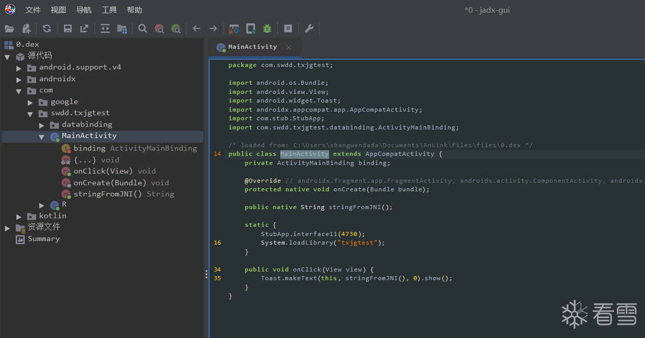Image resolution: width=645 pixels, height=338 pixels.
Task: Open the 导航 menu
Action: pos(84,10)
